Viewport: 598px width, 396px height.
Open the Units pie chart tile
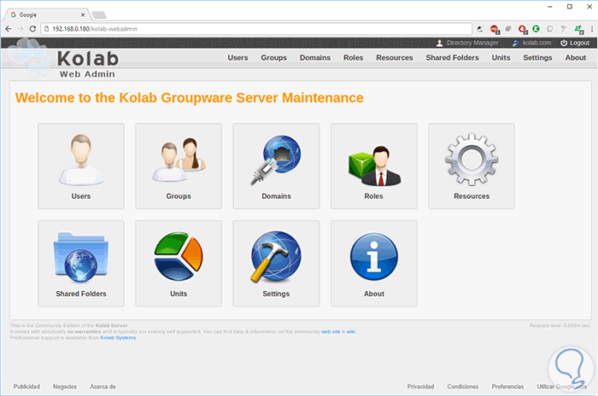tap(179, 264)
